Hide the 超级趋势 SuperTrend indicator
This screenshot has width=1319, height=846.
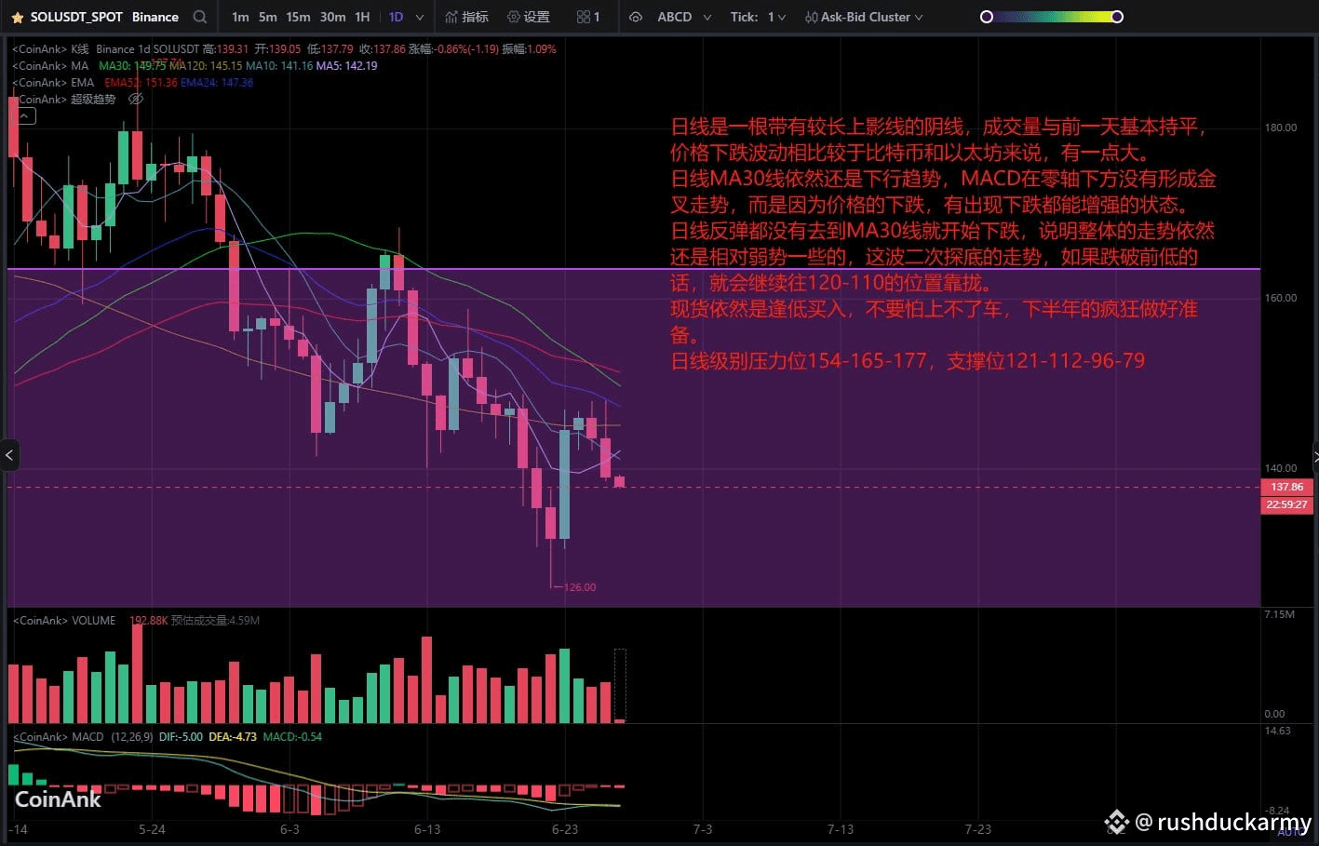[x=136, y=99]
